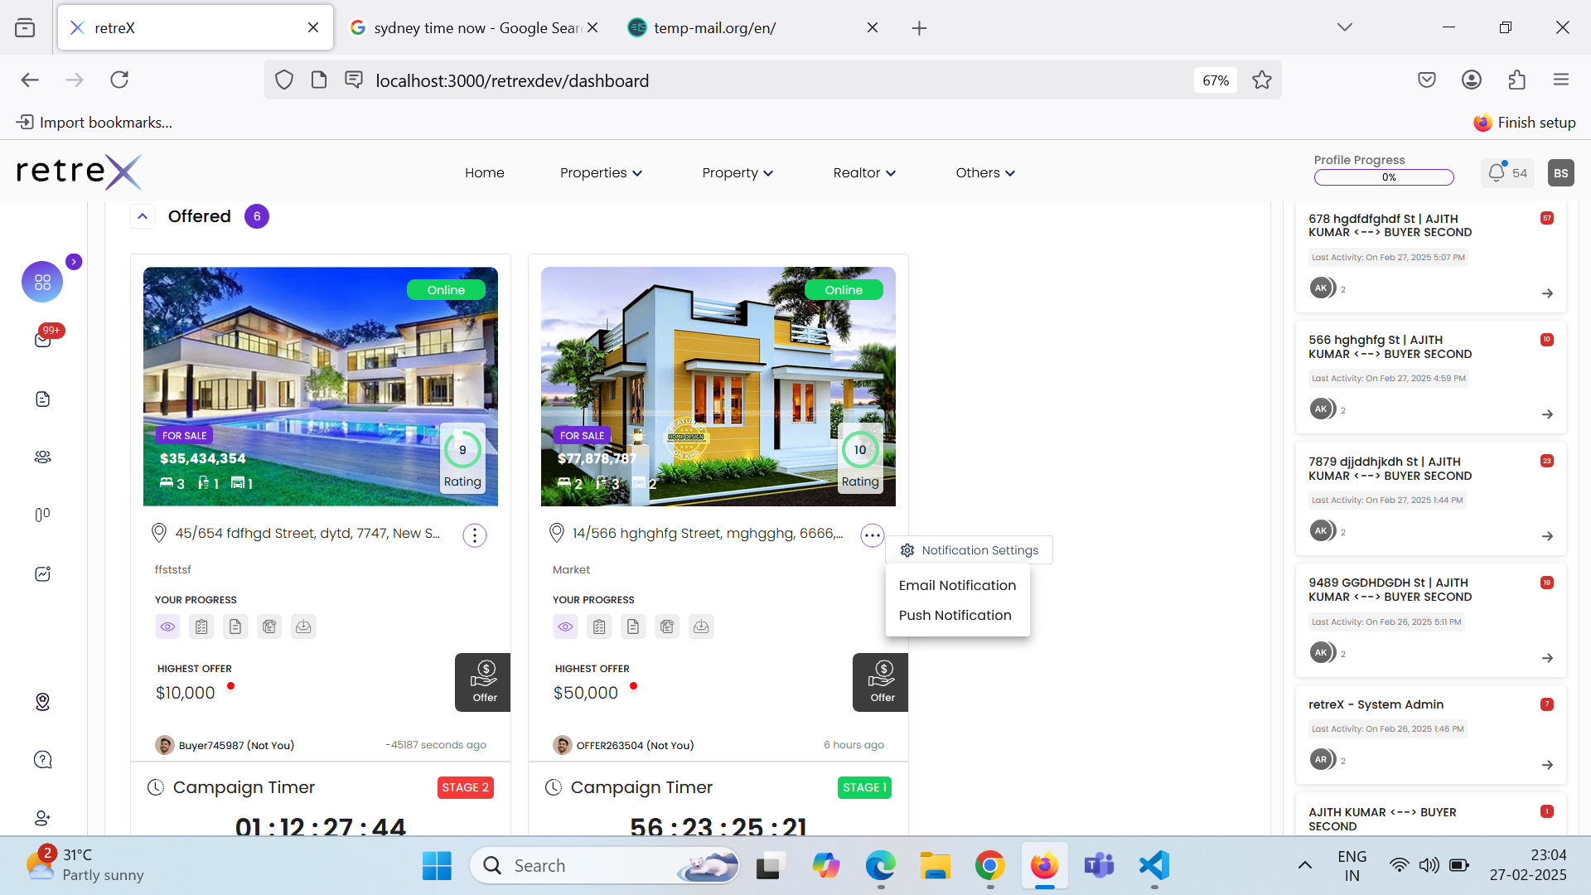Click the Profile Progress bar
The width and height of the screenshot is (1591, 895).
(1384, 177)
